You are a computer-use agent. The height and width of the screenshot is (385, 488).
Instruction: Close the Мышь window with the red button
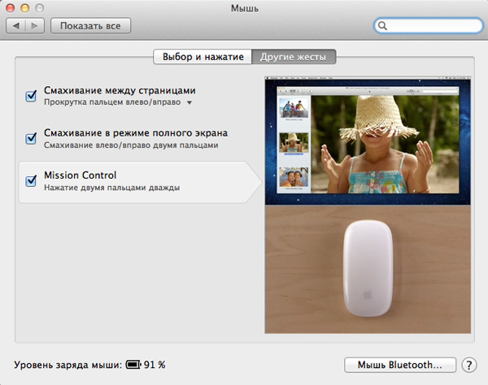11,8
